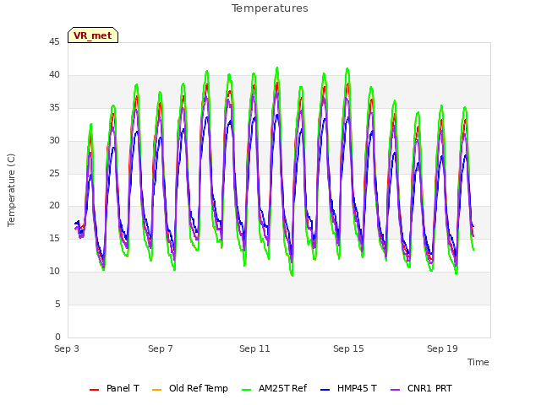Click the 45 y-axis tick label
This screenshot has height=405, width=541.
[54, 41]
